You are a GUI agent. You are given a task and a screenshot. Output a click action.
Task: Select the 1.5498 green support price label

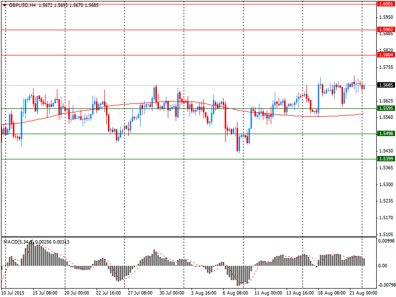click(x=386, y=134)
